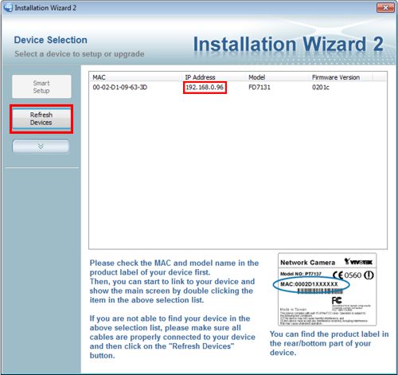Click the FD7131 model cell

click(x=259, y=88)
